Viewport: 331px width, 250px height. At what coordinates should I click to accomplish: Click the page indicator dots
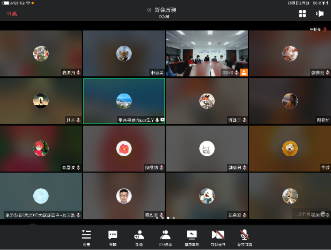[x=165, y=218]
